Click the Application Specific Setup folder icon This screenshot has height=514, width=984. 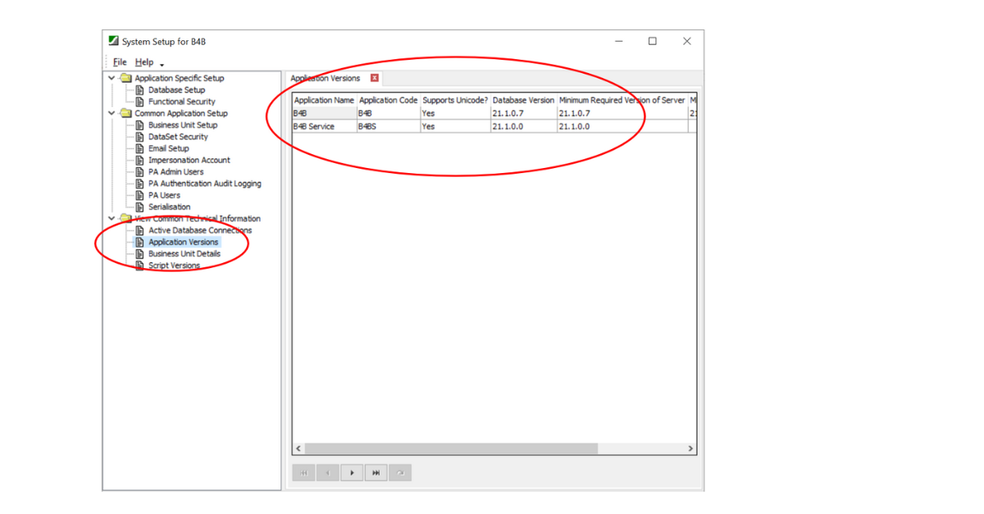coord(125,79)
